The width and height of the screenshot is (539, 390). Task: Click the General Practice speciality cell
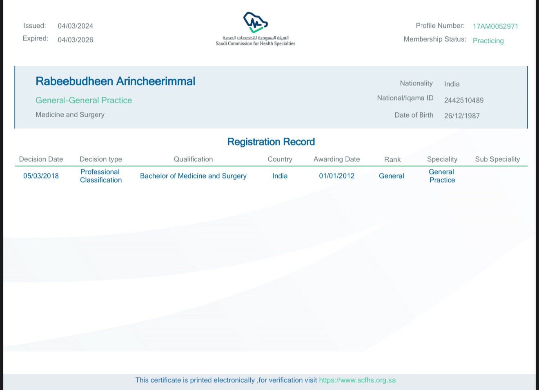tap(442, 176)
